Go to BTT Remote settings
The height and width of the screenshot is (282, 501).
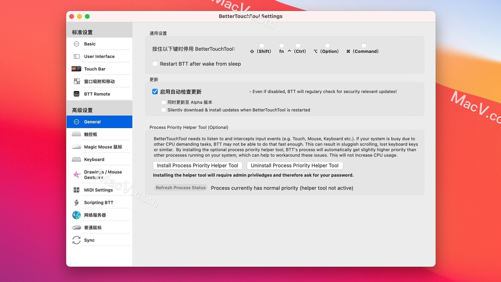click(x=99, y=94)
